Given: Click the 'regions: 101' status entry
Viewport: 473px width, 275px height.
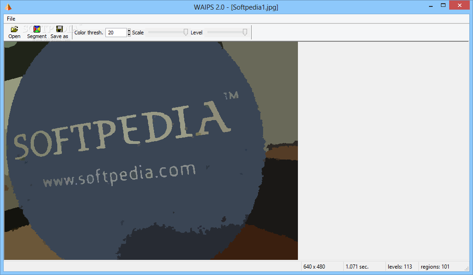Looking at the screenshot, I should (x=435, y=267).
